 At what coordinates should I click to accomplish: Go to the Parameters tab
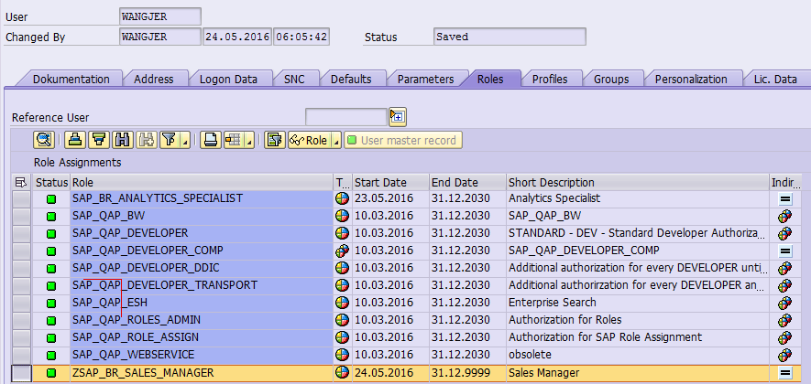pyautogui.click(x=426, y=79)
